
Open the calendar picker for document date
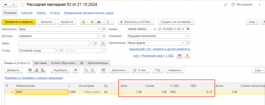[x=188, y=29]
